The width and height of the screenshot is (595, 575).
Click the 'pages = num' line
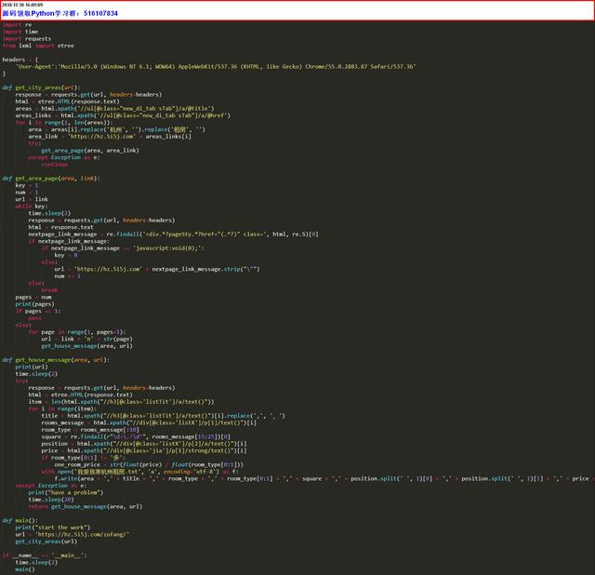coord(33,297)
